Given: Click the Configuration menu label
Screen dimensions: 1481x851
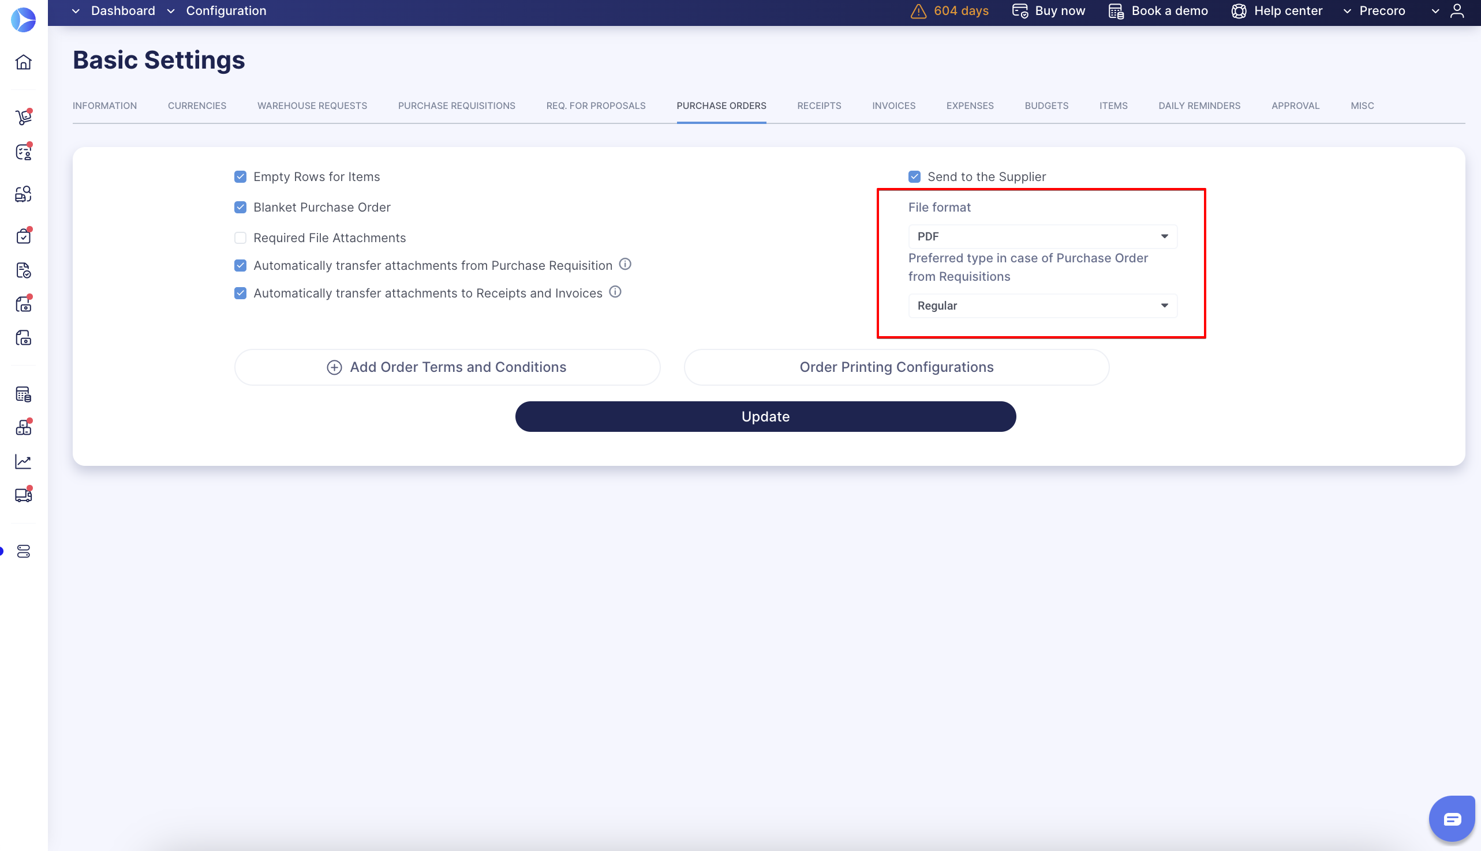Looking at the screenshot, I should pyautogui.click(x=226, y=11).
